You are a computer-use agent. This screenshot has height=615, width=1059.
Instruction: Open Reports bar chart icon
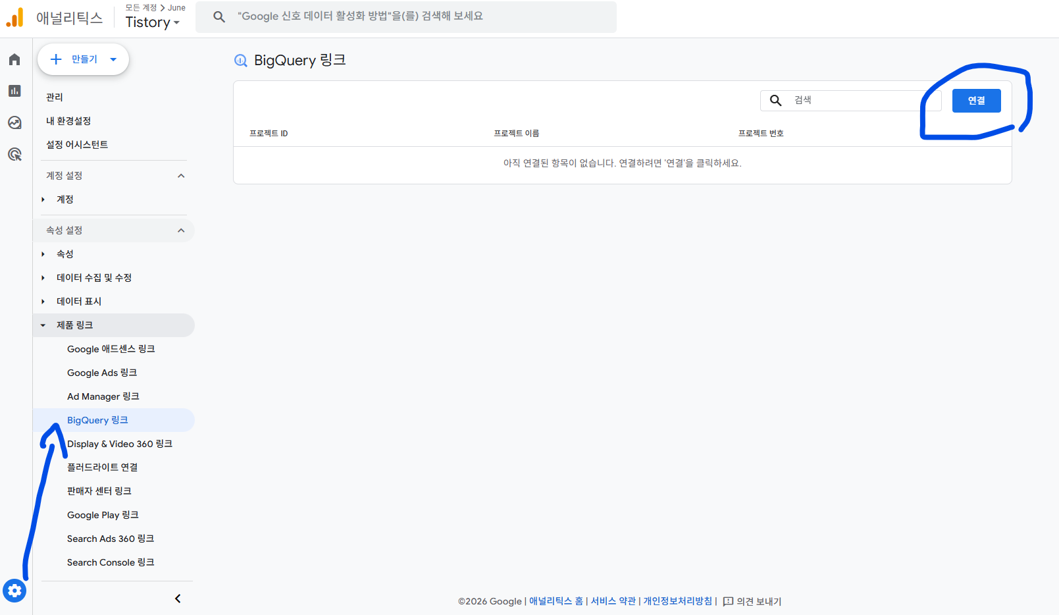(14, 91)
